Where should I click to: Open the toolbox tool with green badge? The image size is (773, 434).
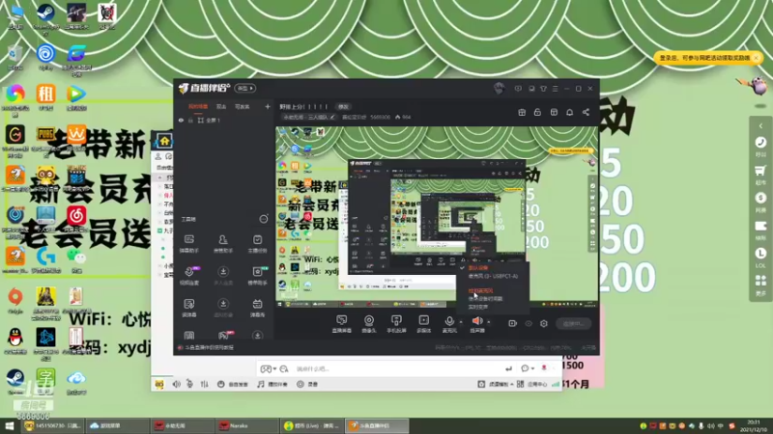[x=257, y=276]
